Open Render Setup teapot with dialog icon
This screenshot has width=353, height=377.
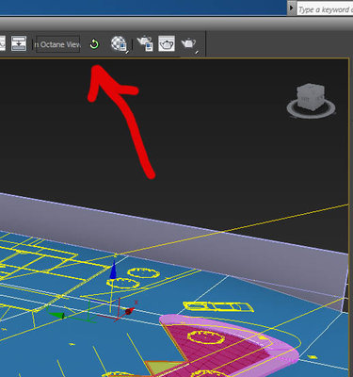coord(145,43)
